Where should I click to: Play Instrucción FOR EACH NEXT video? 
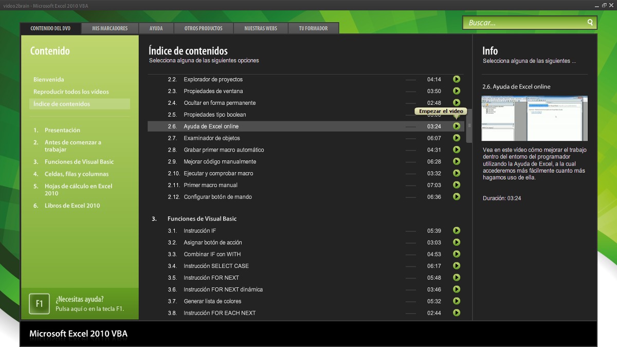(x=457, y=313)
